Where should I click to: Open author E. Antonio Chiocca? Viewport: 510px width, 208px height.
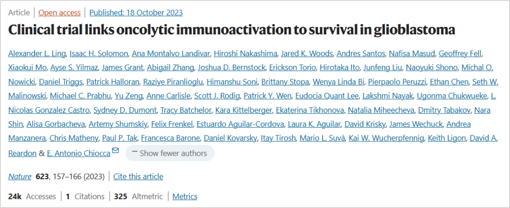pyautogui.click(x=78, y=153)
